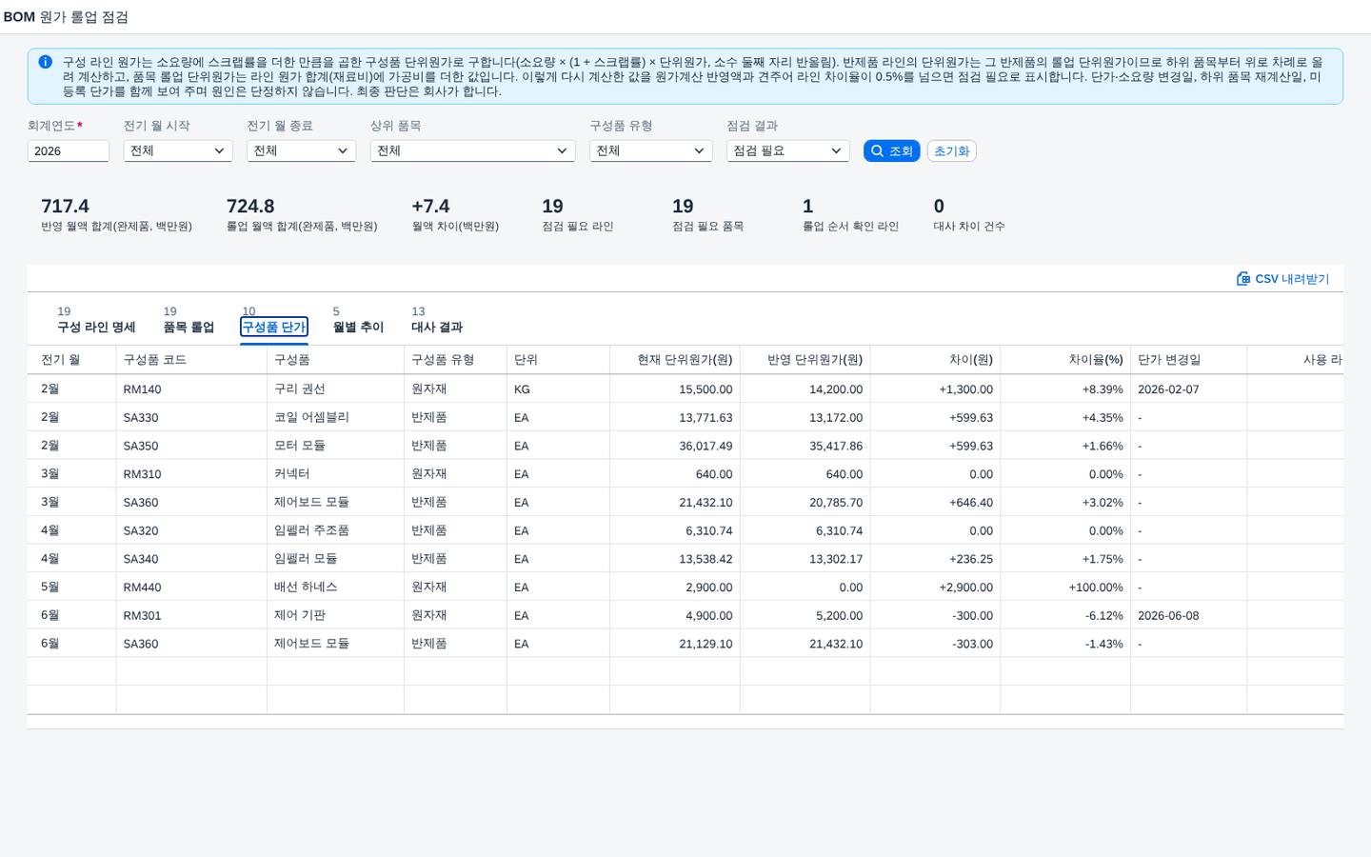
Task: Open the 점검 결과 dropdown showing 점검 필요
Action: click(787, 150)
